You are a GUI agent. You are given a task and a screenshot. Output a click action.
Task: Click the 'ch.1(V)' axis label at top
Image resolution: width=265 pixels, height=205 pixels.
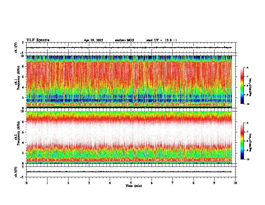16,48
